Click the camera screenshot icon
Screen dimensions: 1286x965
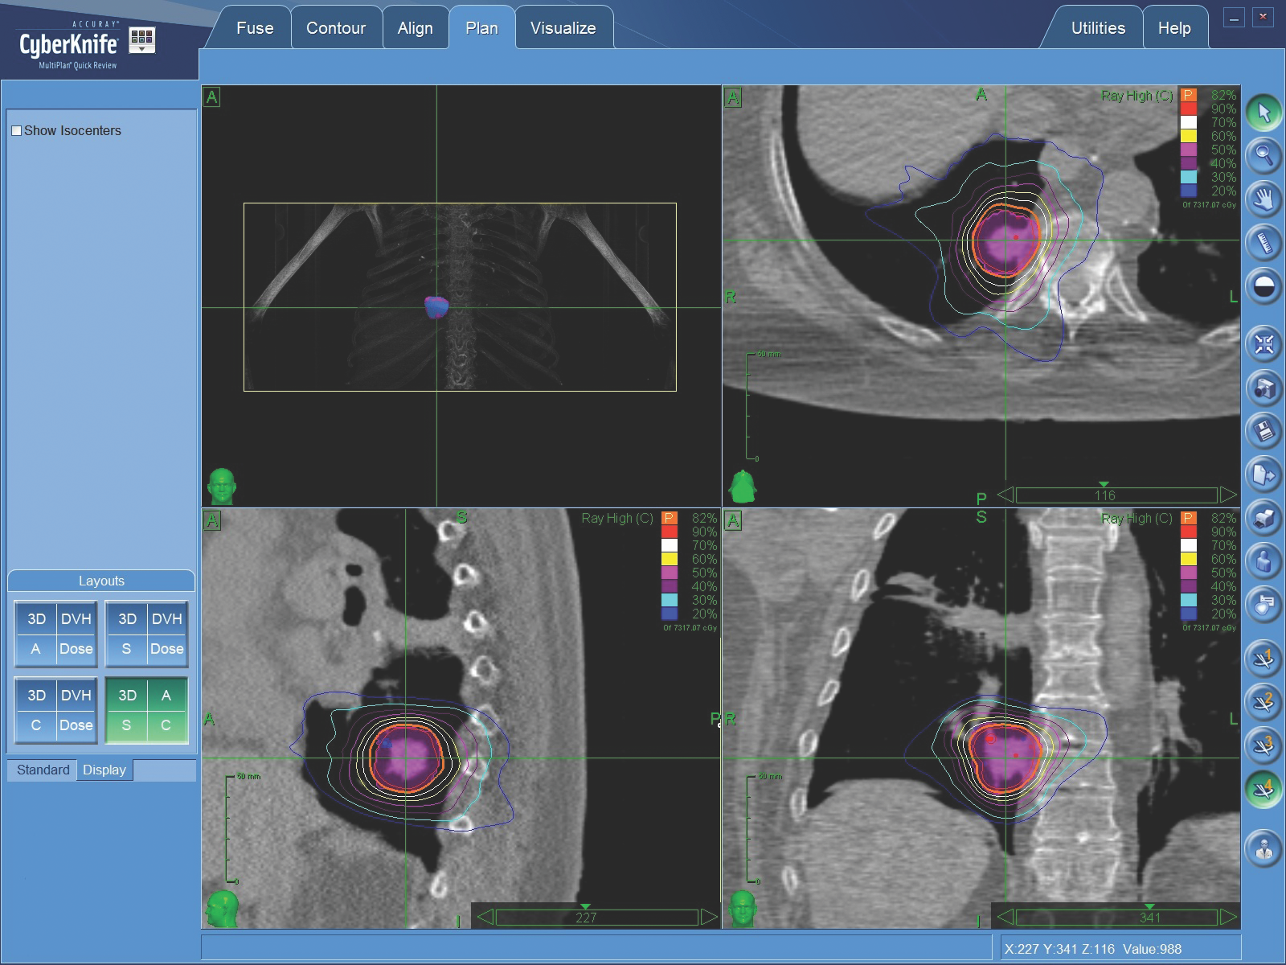click(x=1263, y=388)
